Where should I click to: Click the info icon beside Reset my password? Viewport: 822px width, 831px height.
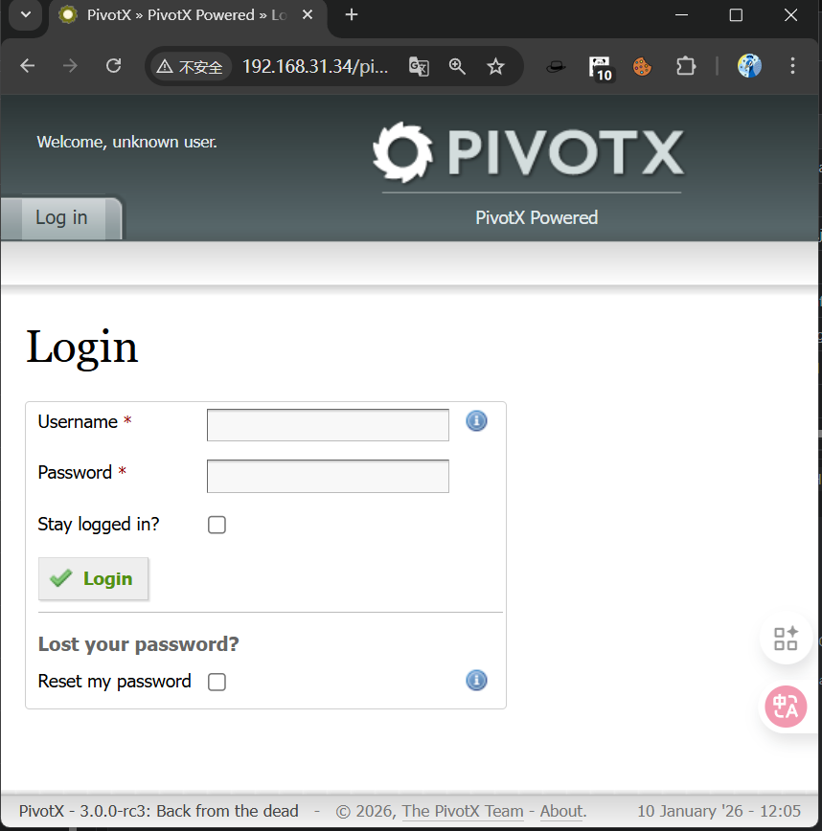[x=476, y=681]
